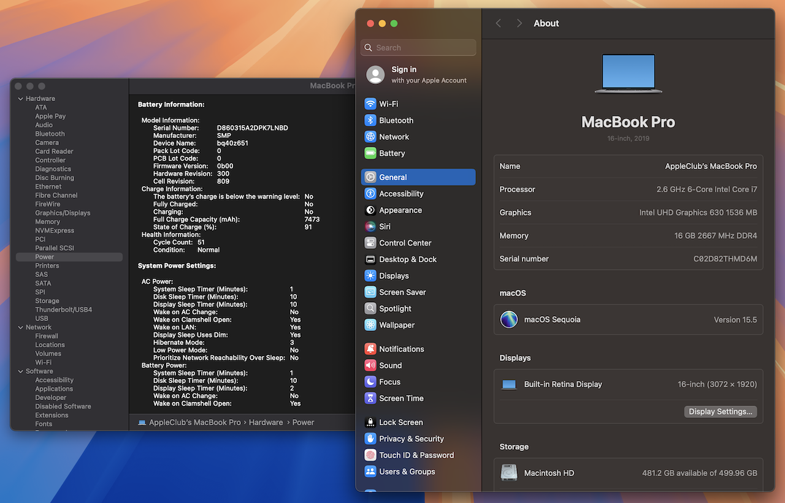Click the Version 15.5 text
This screenshot has height=503, width=785.
coord(735,320)
